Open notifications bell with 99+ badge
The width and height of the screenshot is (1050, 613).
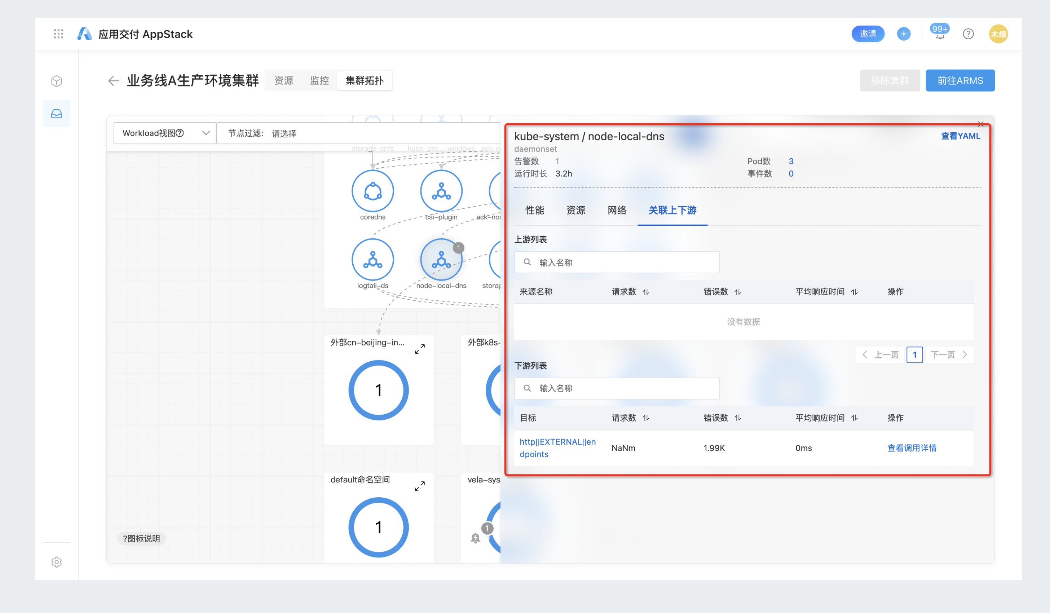940,32
